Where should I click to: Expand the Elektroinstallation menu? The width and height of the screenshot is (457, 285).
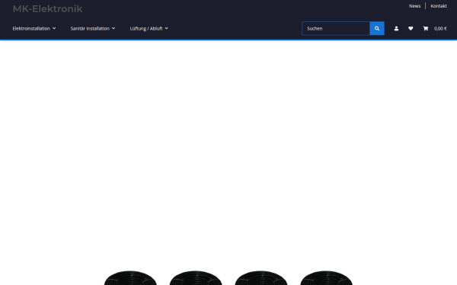34,29
